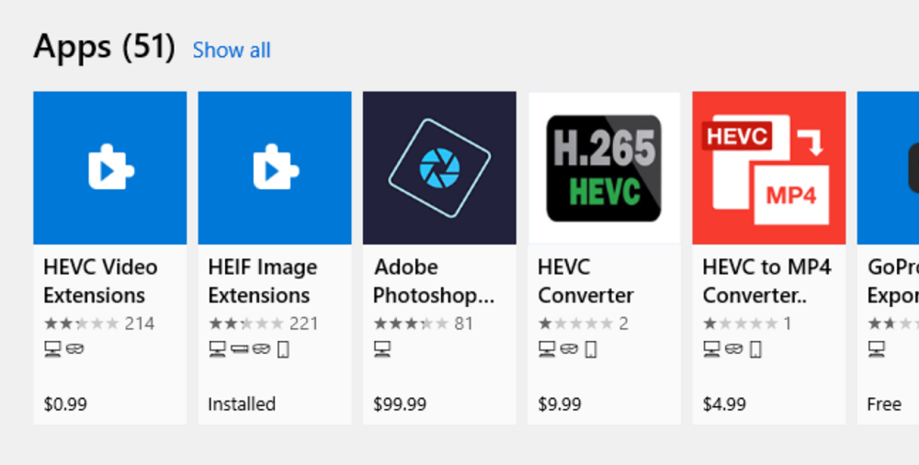The image size is (919, 465).
Task: Click the HEIF Image Extensions app icon
Action: point(275,167)
